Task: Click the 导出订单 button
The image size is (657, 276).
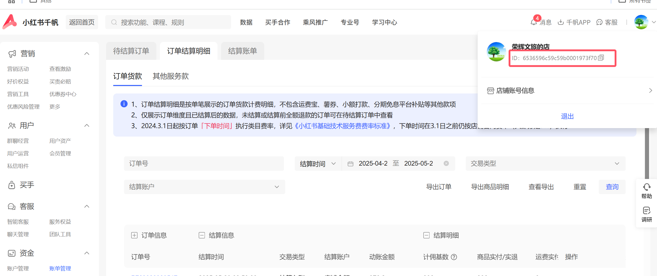Action: pyautogui.click(x=439, y=187)
